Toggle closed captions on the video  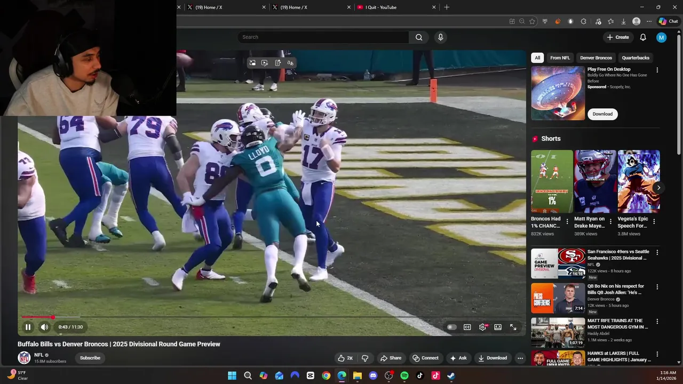pos(467,327)
